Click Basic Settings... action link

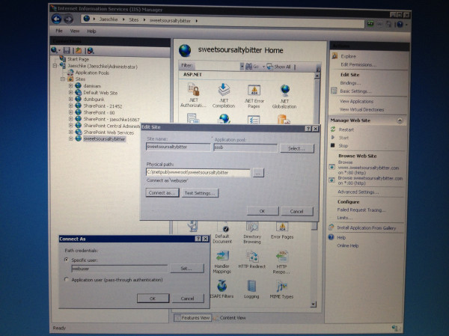coord(355,91)
